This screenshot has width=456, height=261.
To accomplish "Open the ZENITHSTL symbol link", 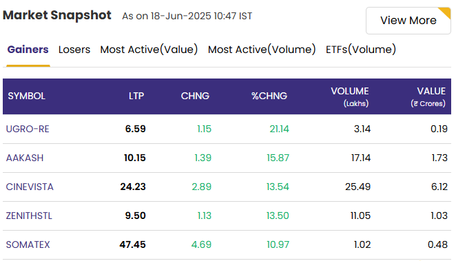I will click(x=29, y=216).
